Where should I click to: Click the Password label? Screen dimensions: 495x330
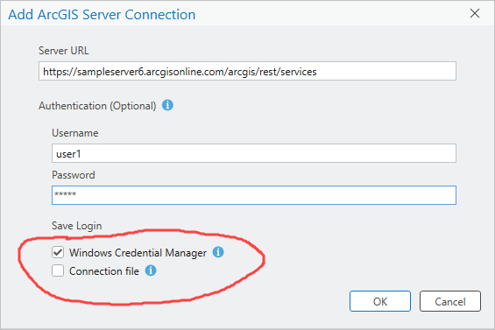(x=74, y=175)
